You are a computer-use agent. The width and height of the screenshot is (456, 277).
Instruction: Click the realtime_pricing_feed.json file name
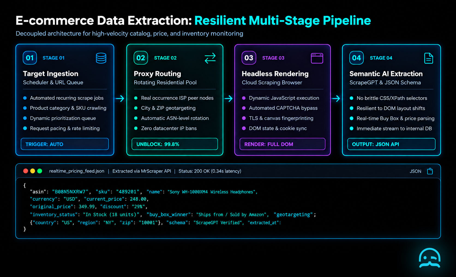[x=77, y=171]
